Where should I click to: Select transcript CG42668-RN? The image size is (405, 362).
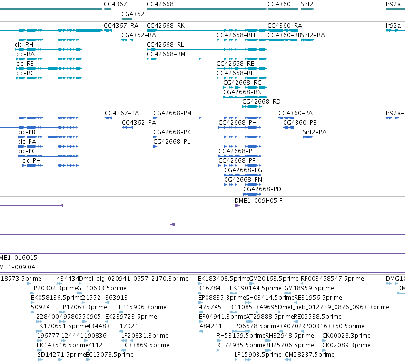pos(243,92)
